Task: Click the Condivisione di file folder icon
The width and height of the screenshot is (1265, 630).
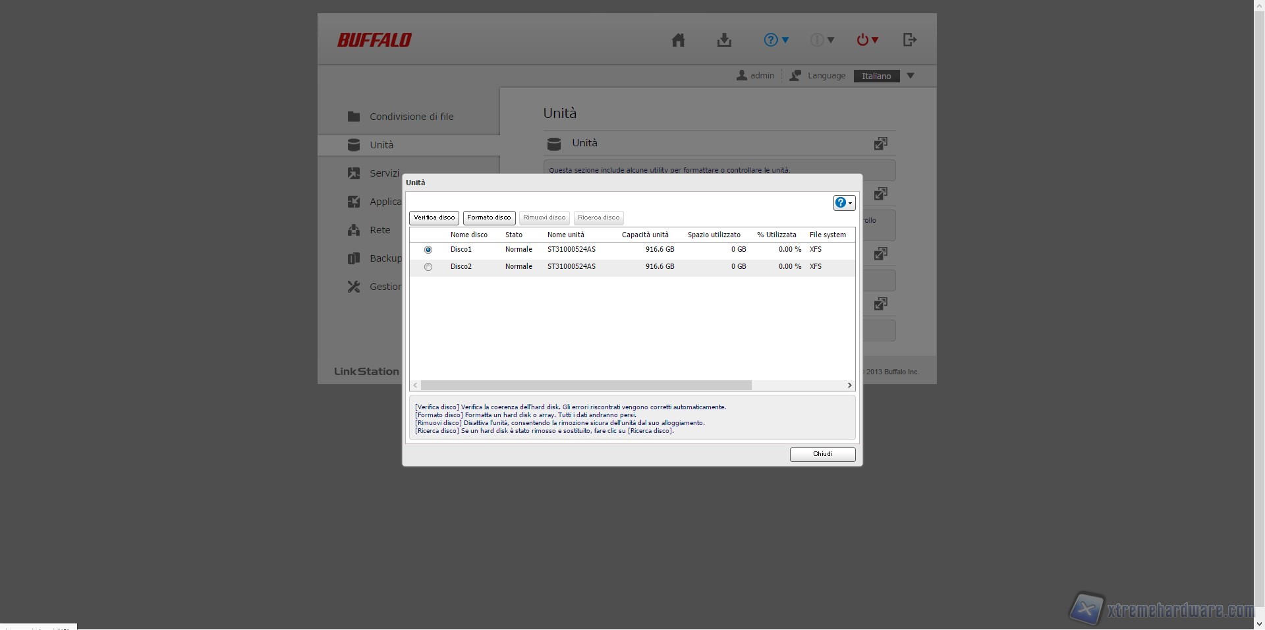Action: (354, 117)
